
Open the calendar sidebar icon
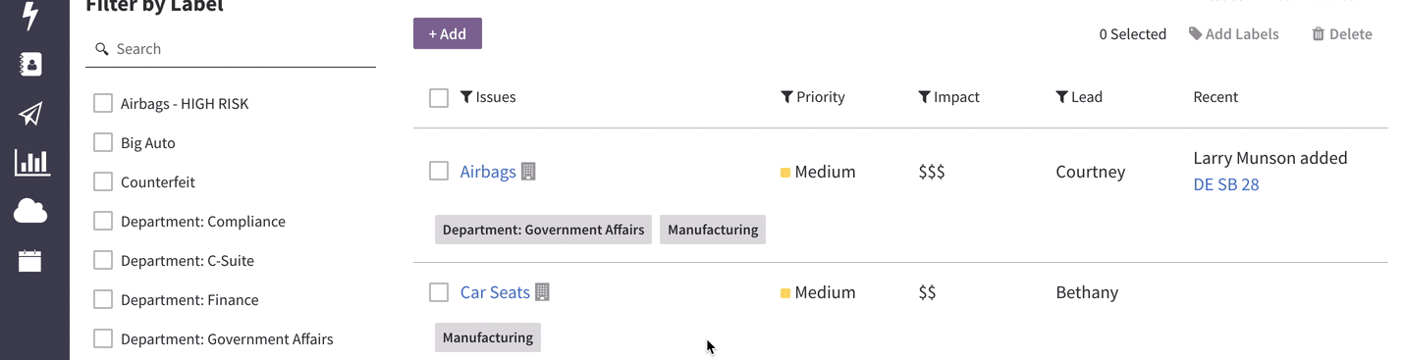[x=30, y=260]
